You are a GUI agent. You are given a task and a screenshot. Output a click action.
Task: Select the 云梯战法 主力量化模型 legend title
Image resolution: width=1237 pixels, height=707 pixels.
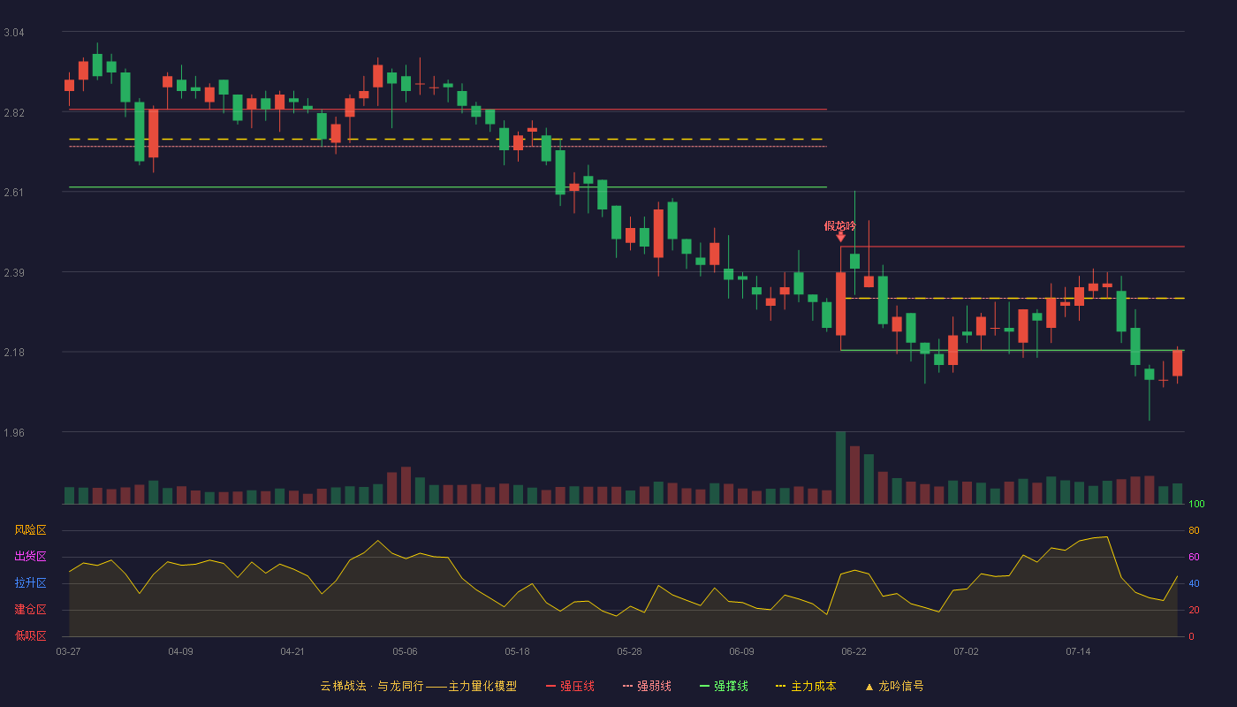click(x=418, y=686)
